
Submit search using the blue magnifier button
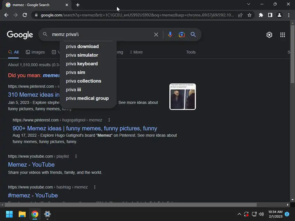(x=193, y=35)
